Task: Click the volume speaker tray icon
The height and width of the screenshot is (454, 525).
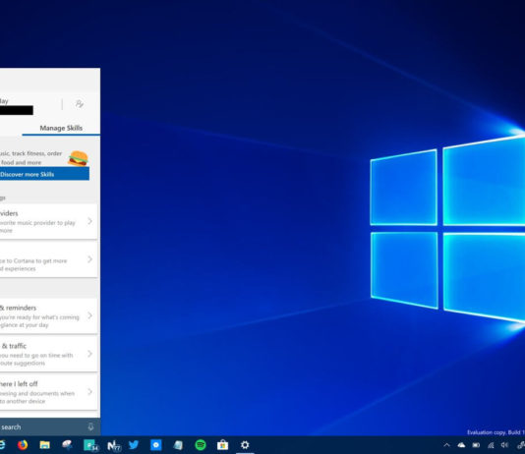Action: tap(504, 445)
